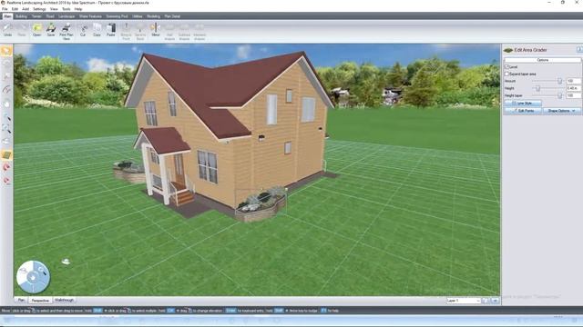Click the Height slider handle
Screen dimensions: 583x327
point(537,88)
